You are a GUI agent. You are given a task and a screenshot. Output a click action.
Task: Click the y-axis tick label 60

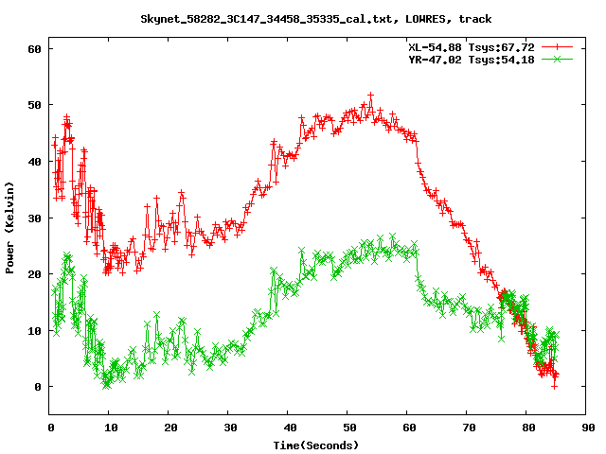(x=34, y=49)
